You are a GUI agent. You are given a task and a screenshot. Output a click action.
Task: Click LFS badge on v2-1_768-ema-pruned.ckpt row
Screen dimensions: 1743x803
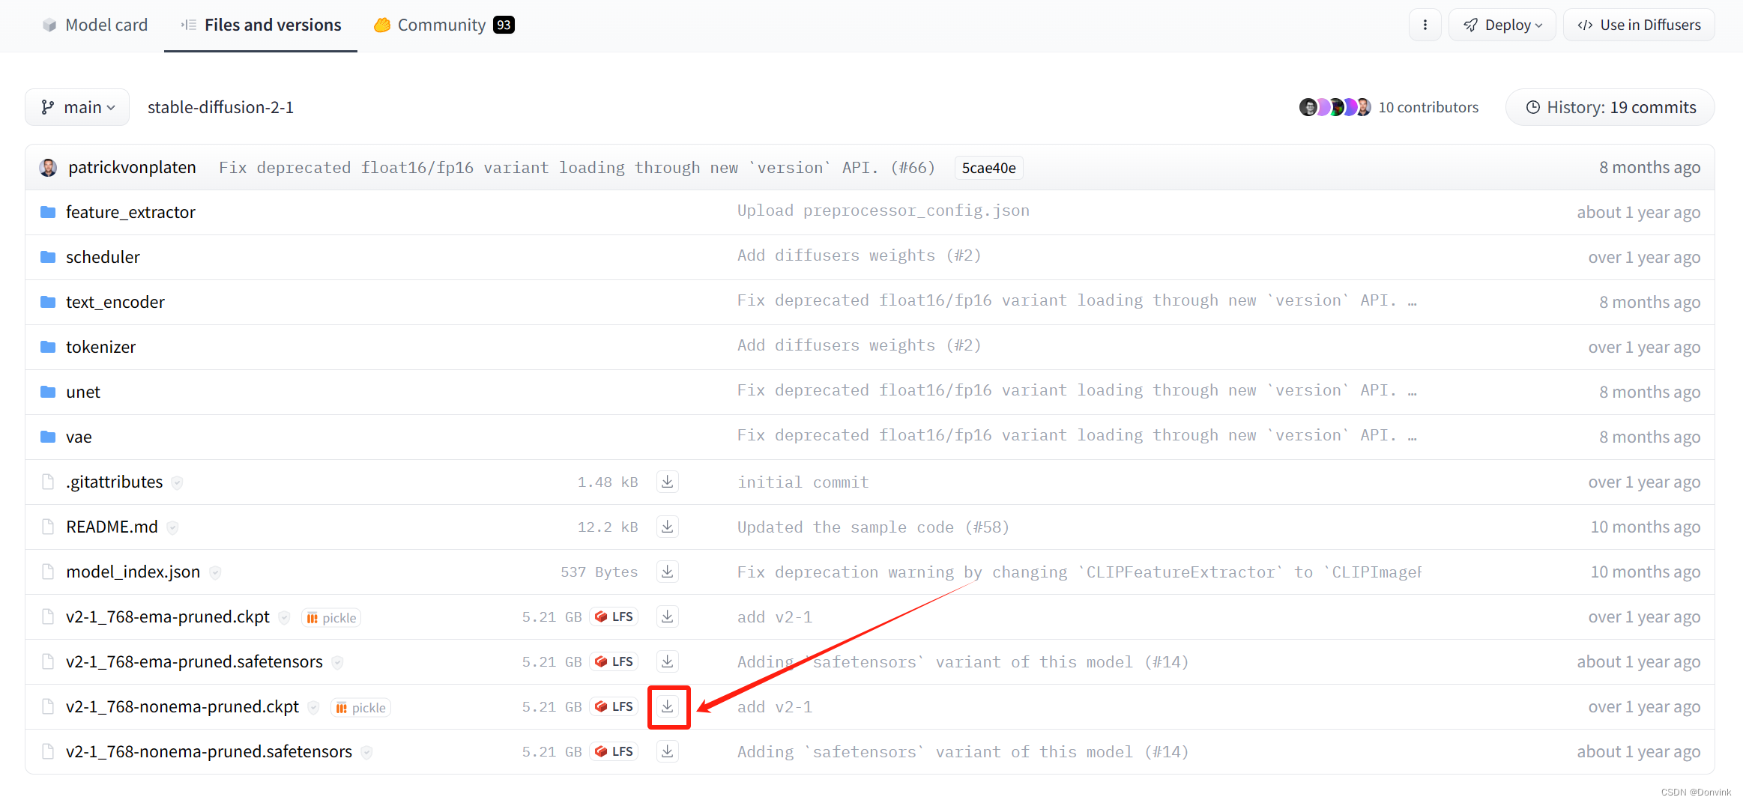tap(614, 616)
